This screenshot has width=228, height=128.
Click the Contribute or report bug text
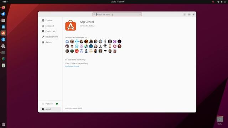pos(77,63)
